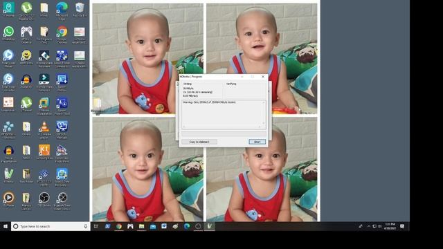Screen dimensions: 443x249
Task: Click the 6.00 MByte/s write speed
Action: coord(190,96)
